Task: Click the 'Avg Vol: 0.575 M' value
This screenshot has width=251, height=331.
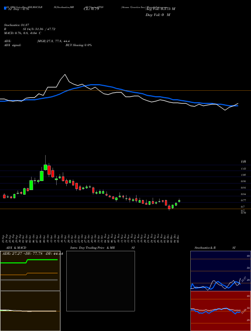Action: click(161, 9)
